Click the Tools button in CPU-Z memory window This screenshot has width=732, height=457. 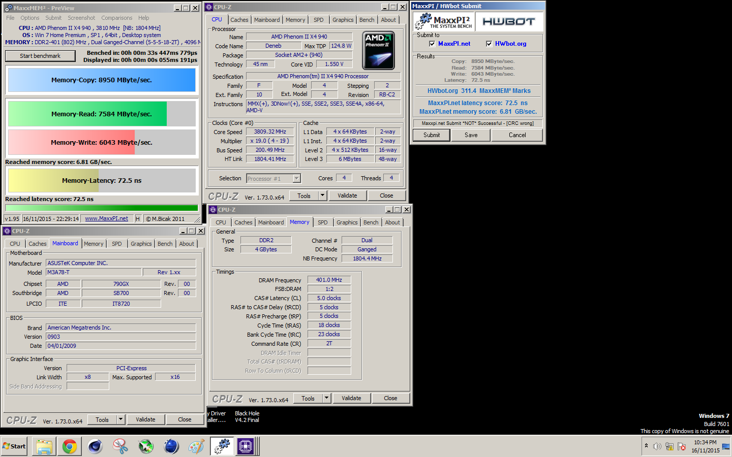[308, 398]
